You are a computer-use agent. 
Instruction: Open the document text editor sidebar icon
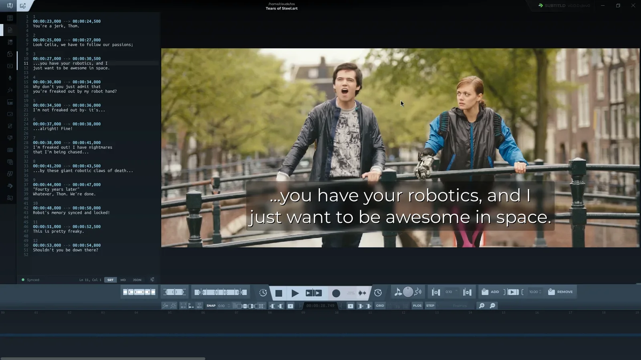[x=10, y=30]
